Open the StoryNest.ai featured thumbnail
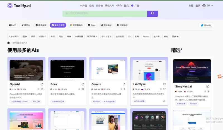This screenshot has height=130, width=223. tap(192, 71)
